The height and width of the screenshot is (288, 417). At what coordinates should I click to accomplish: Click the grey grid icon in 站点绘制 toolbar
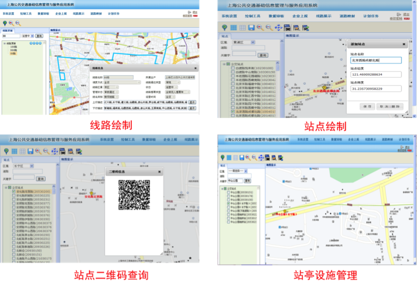(x=242, y=28)
